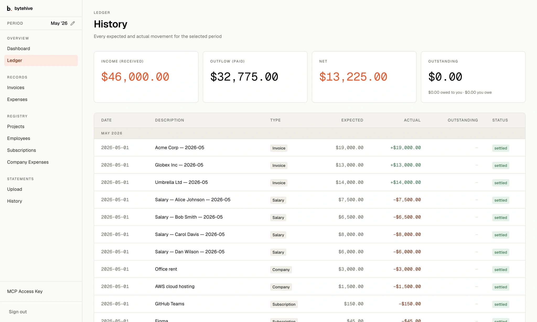This screenshot has height=322, width=537.
Task: Open the Dashboard page
Action: coord(19,49)
